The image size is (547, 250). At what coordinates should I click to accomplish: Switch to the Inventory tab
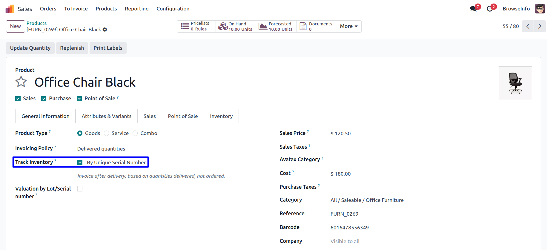pos(221,116)
